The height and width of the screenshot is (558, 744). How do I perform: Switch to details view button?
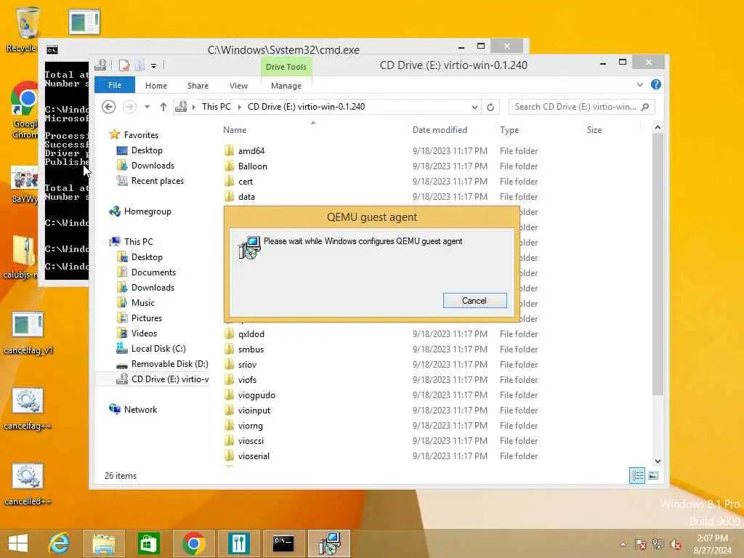pos(636,475)
